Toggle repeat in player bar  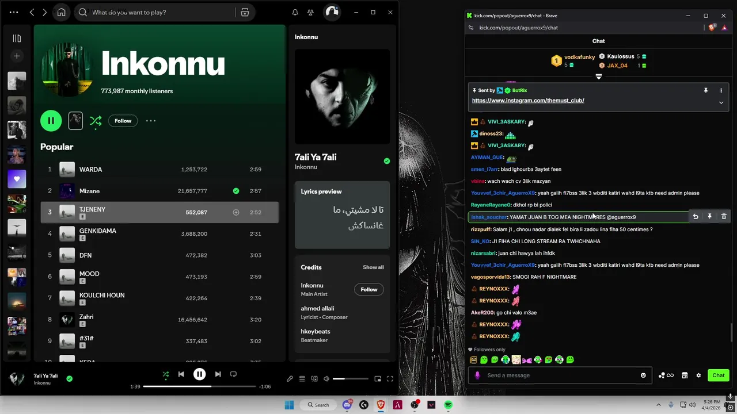click(x=233, y=374)
